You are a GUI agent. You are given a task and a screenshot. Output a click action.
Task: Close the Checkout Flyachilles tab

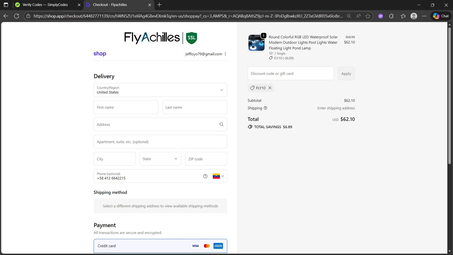(149, 5)
